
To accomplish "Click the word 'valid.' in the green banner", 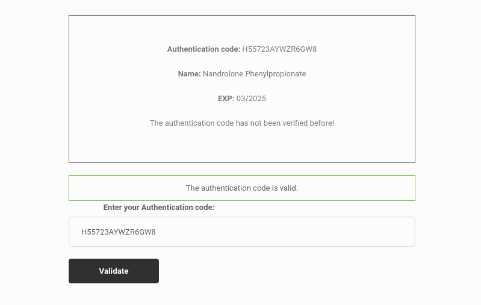I will pyautogui.click(x=289, y=188).
